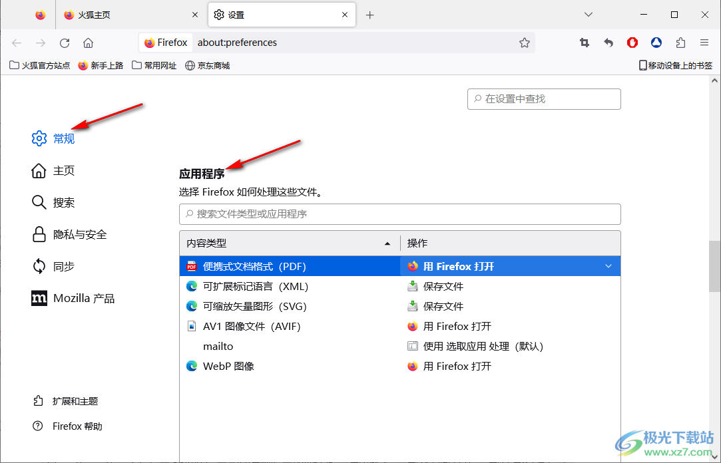The height and width of the screenshot is (463, 721).
Task: Open the 主页 settings category
Action: [x=53, y=170]
